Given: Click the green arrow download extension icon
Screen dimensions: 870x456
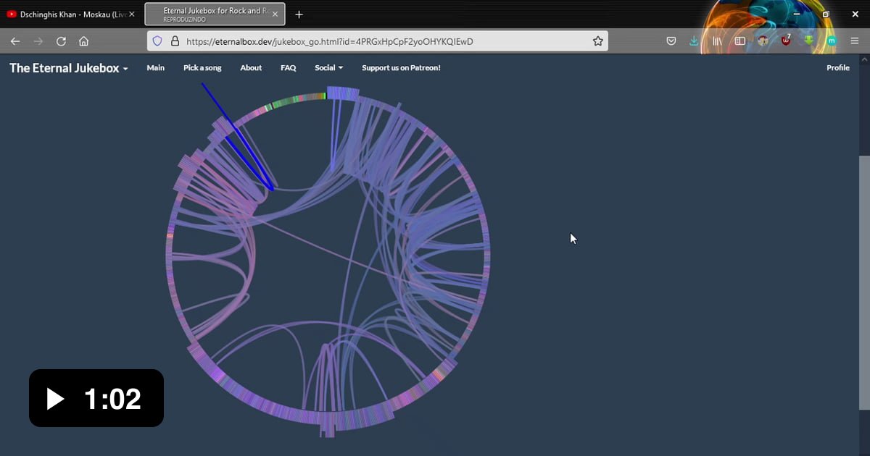Looking at the screenshot, I should [x=808, y=41].
